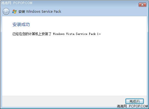Click the bottom-right PCPOP.COM watermark text
Image resolution: width=149 pixels, height=109 pixels.
138,106
